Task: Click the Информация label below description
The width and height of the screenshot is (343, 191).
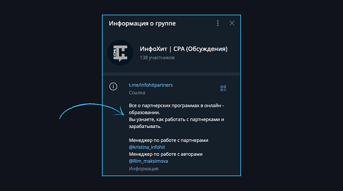Action: coord(143,169)
